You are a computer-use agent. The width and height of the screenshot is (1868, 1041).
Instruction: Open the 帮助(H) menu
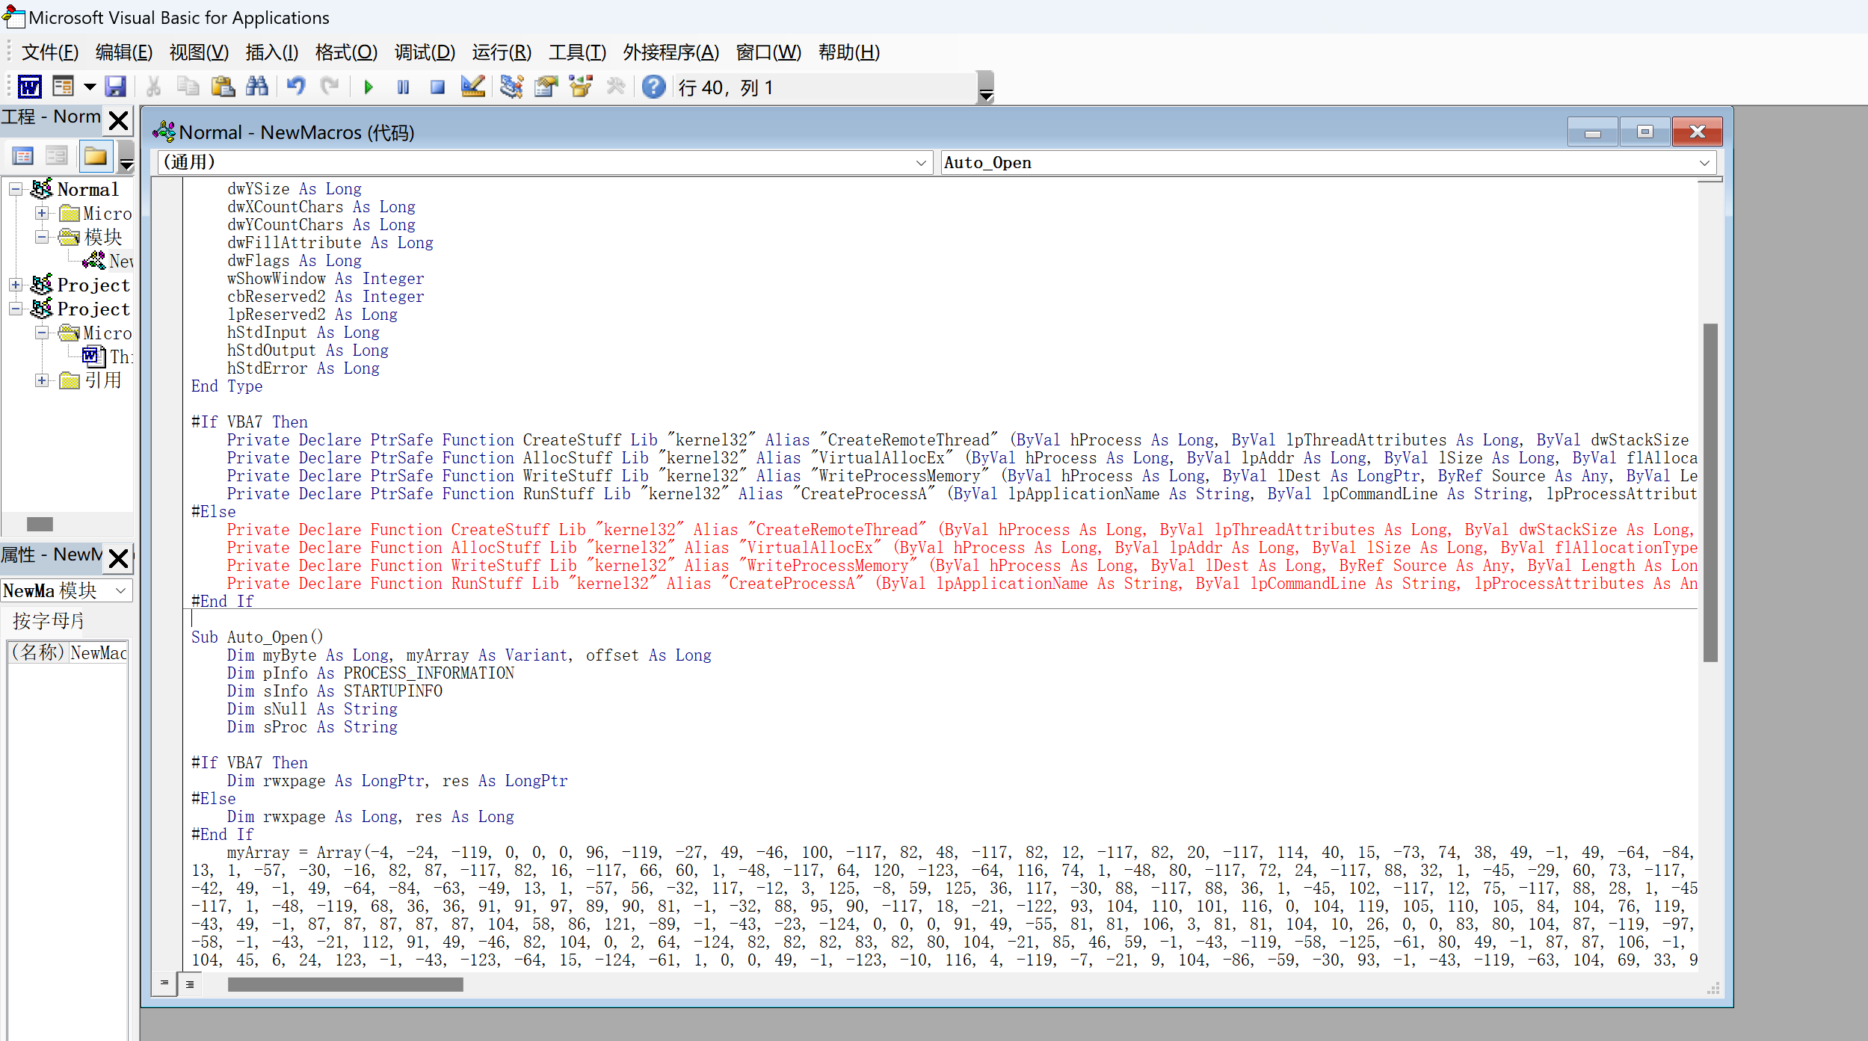tap(848, 52)
